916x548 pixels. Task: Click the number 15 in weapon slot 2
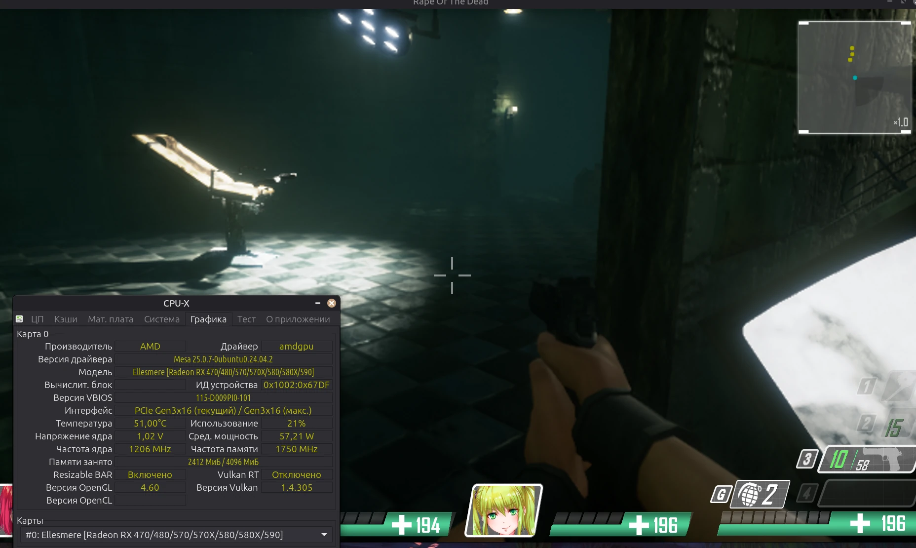click(x=894, y=428)
